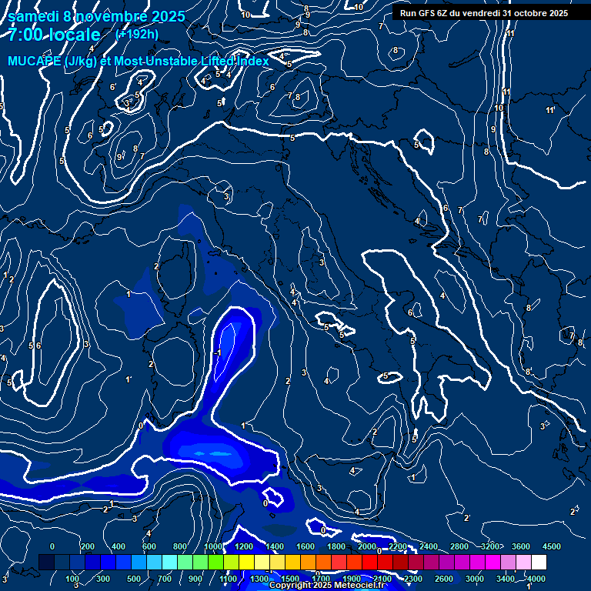Click the '4500' label above the color scale
This screenshot has width=591, height=591.
pos(552,546)
